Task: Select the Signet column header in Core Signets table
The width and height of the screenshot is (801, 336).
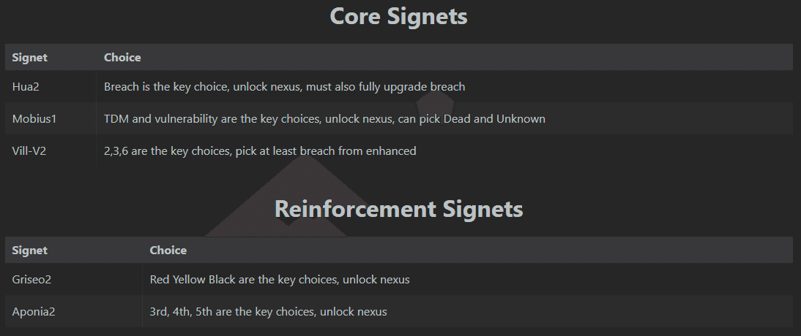Action: (x=30, y=57)
